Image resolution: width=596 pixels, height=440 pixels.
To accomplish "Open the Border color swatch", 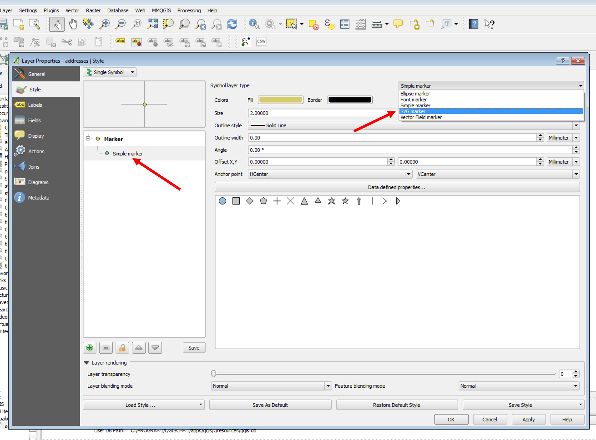I will pos(350,100).
